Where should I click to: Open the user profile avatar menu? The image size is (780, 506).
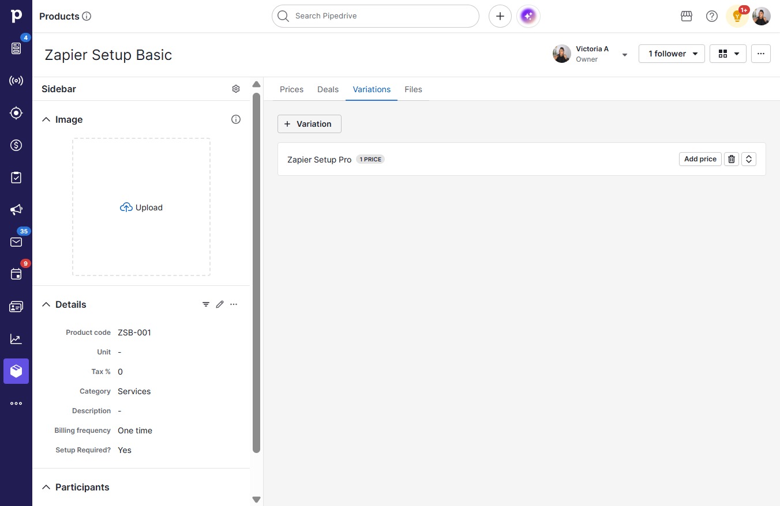[762, 16]
